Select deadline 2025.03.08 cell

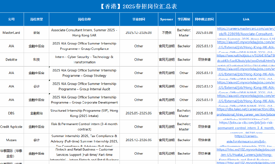click(x=204, y=33)
